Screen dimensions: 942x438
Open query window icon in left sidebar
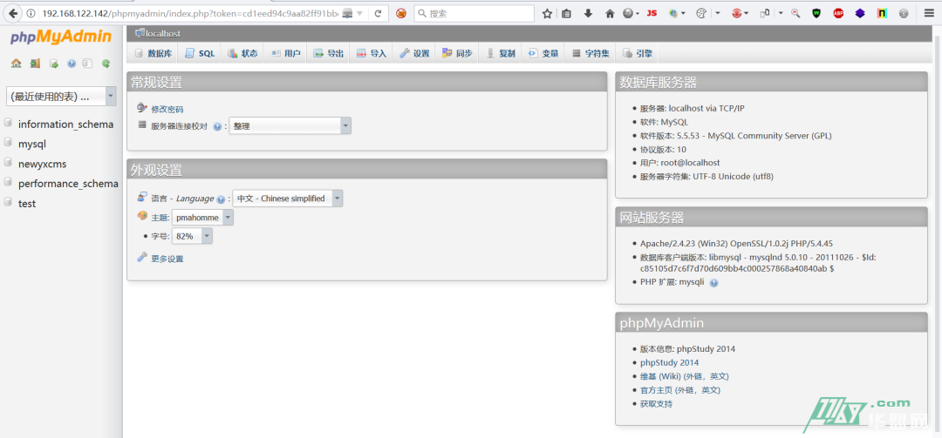[53, 64]
